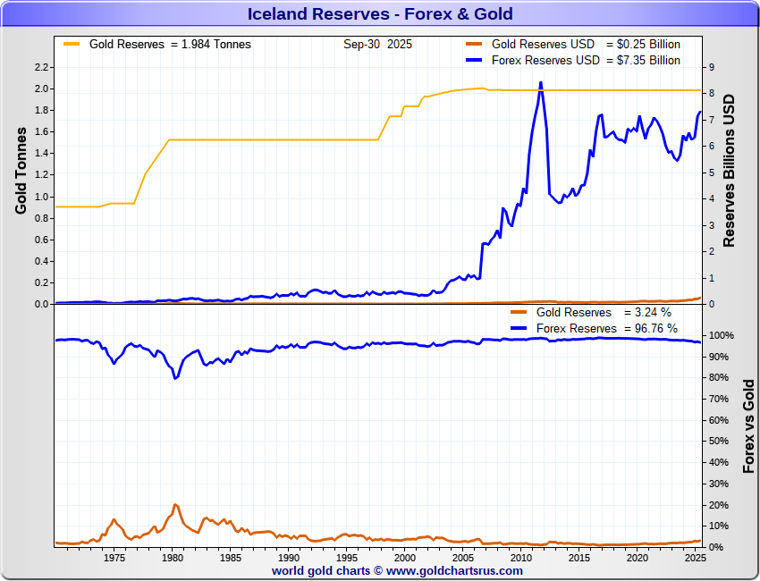Viewport: 760px width, 581px height.
Task: Click the 1.6 tick on Gold Tonnes axis
Action: click(41, 131)
